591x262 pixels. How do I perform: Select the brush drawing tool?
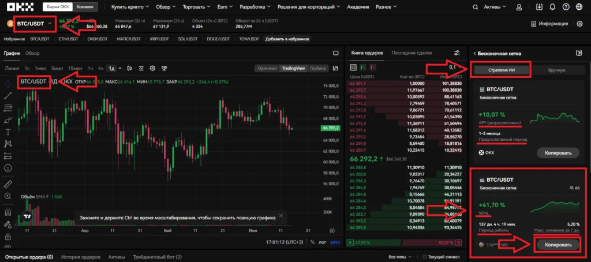pyautogui.click(x=8, y=120)
